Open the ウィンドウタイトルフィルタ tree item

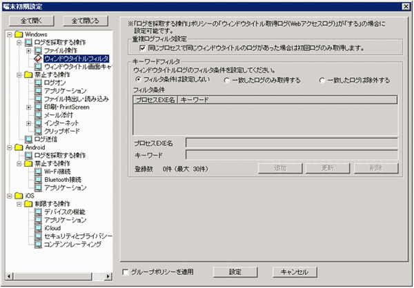(x=77, y=59)
